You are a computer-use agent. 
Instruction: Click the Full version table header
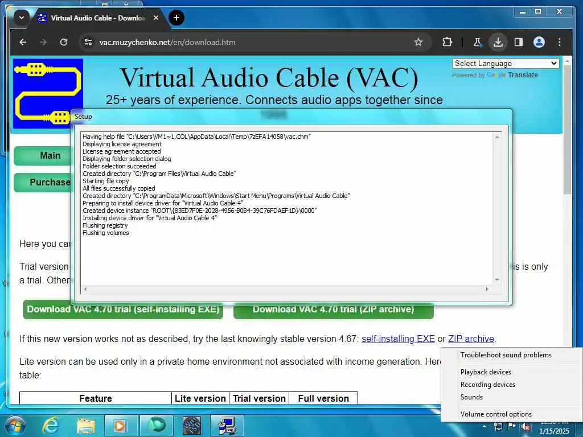pos(323,398)
